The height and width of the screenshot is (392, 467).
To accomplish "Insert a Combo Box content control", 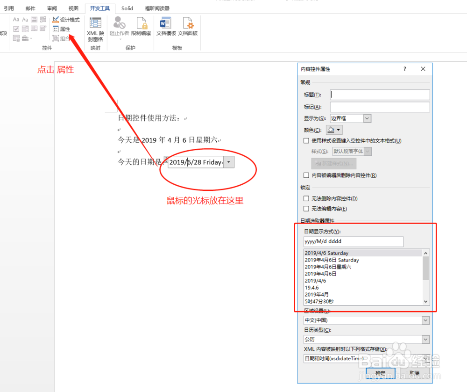I will coord(25,29).
